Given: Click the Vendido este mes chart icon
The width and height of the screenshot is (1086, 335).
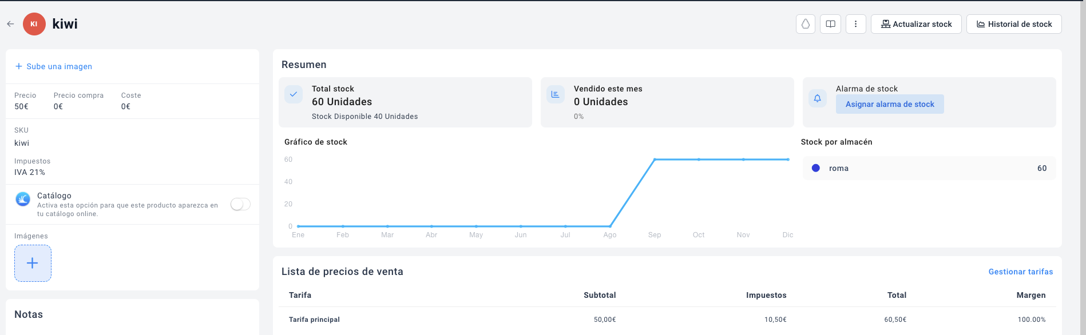Looking at the screenshot, I should [555, 94].
